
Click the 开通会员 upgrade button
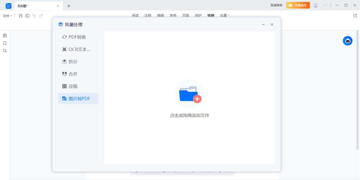(x=298, y=5)
